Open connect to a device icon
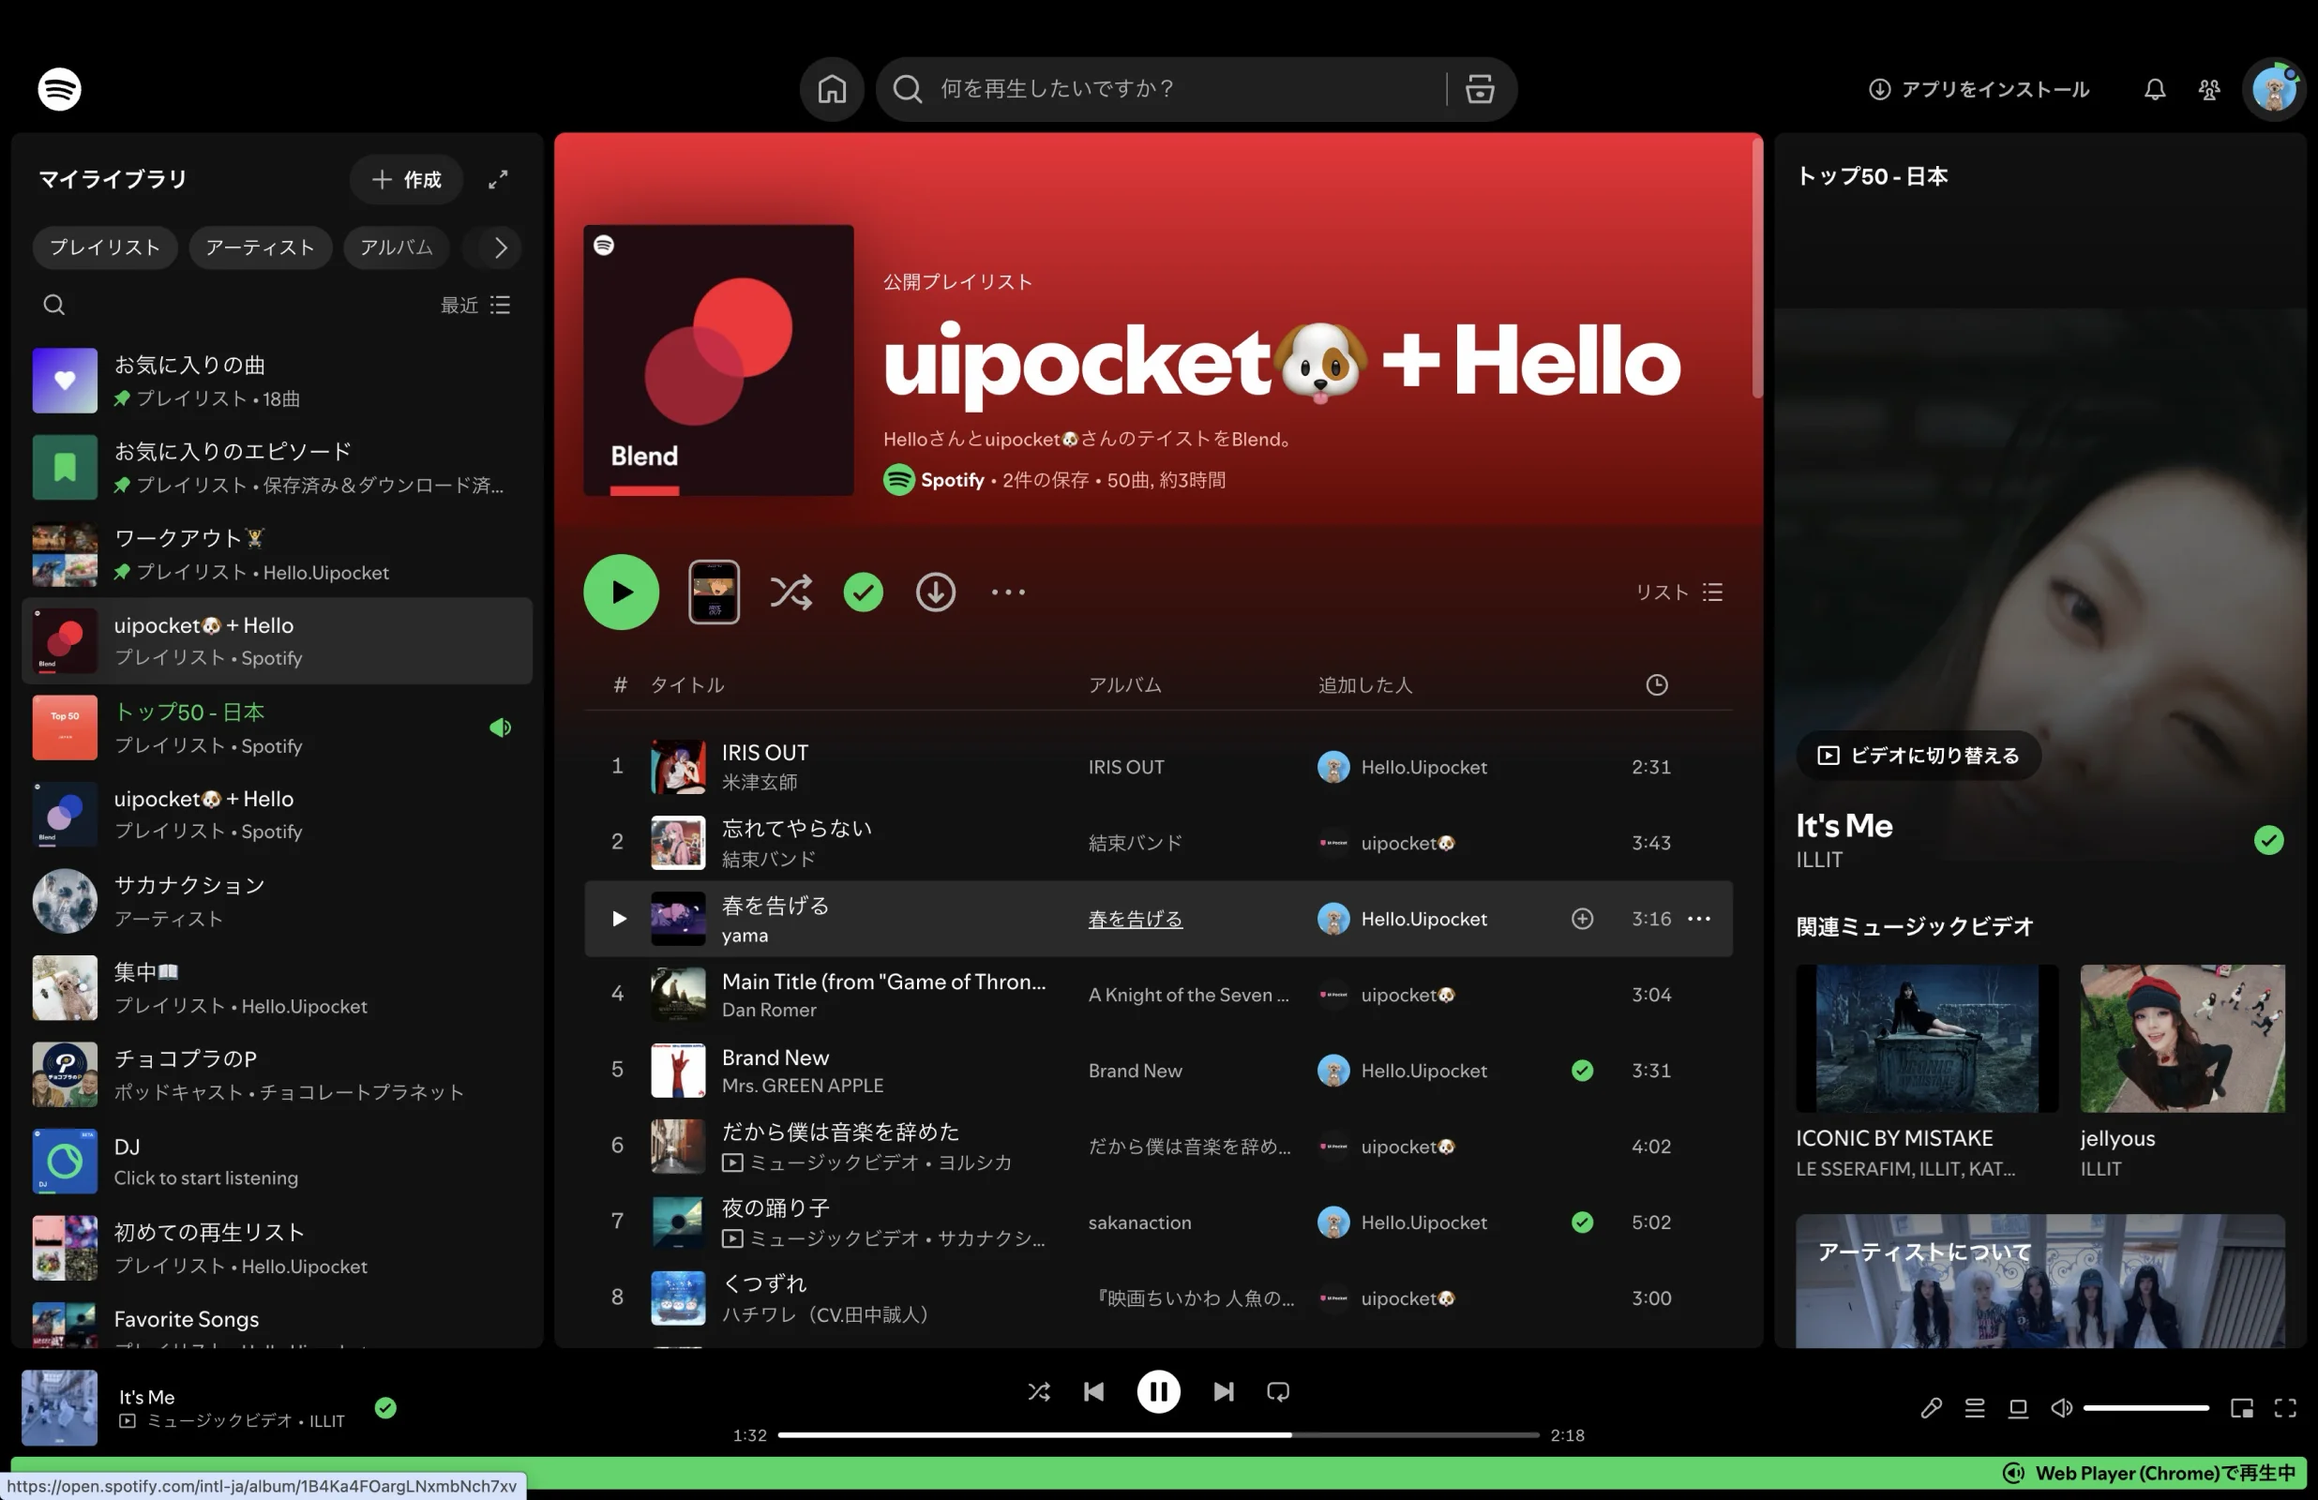This screenshot has width=2318, height=1500. click(x=2018, y=1408)
